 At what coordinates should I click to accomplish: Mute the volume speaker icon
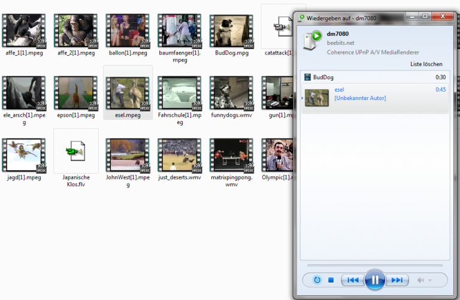[421, 280]
